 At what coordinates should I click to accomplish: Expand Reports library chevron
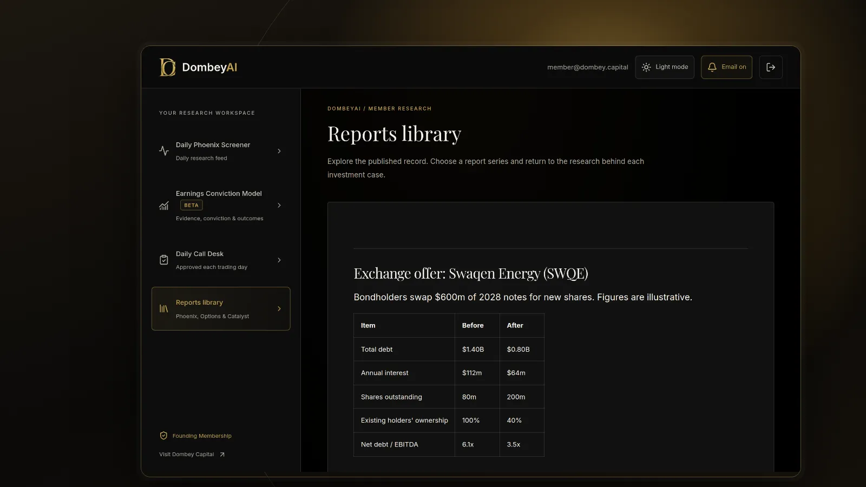pyautogui.click(x=279, y=309)
